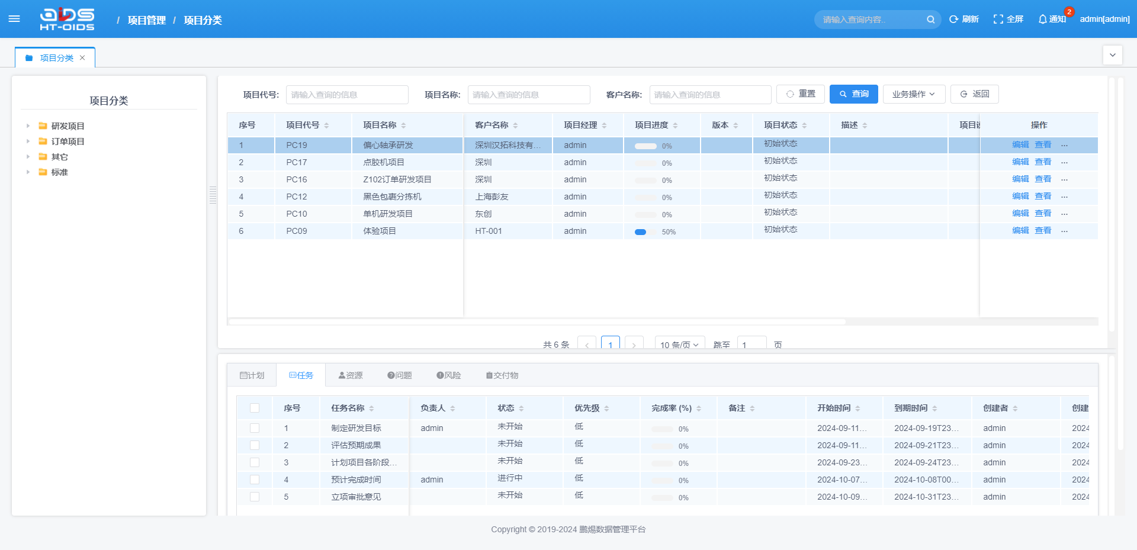Sort by 版本 column sort icon

pyautogui.click(x=735, y=126)
